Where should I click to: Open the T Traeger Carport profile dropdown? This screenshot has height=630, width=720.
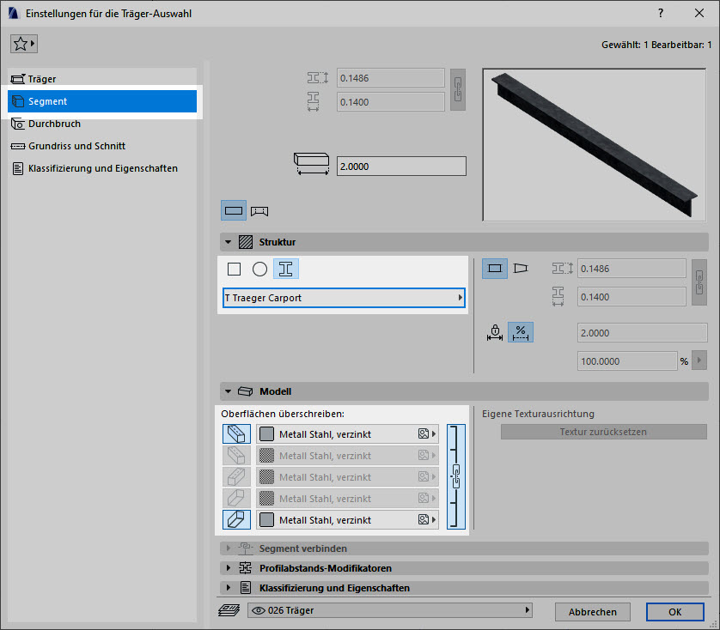coord(344,298)
